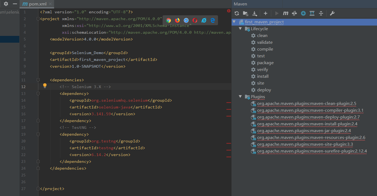
Task: Toggle Skip Tests Mode lightning icon
Action: click(x=303, y=13)
